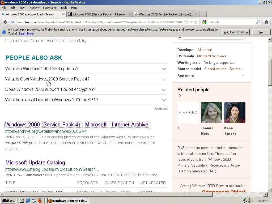Viewport: 272px width, 204px height.
Task: Click the Related people chevron arrow
Action: tap(180, 95)
